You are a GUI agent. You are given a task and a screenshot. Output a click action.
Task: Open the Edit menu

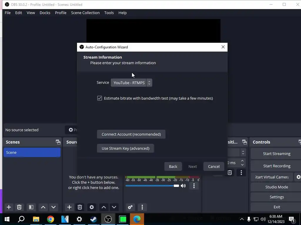pyautogui.click(x=19, y=13)
